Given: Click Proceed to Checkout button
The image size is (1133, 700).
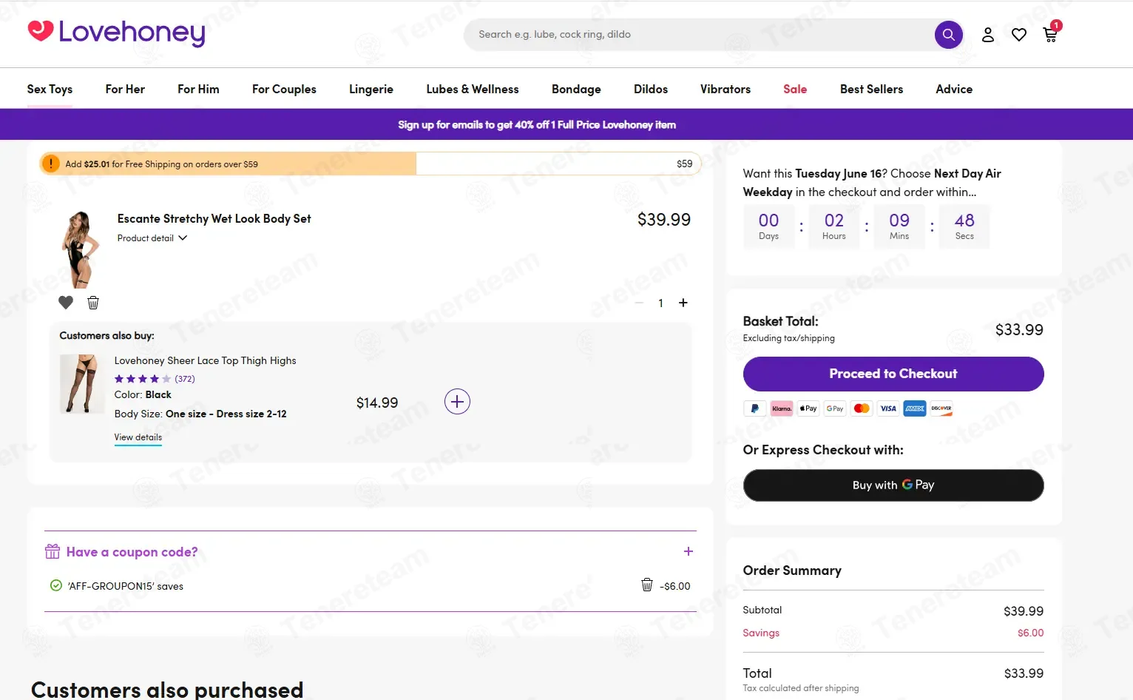Looking at the screenshot, I should 893,374.
